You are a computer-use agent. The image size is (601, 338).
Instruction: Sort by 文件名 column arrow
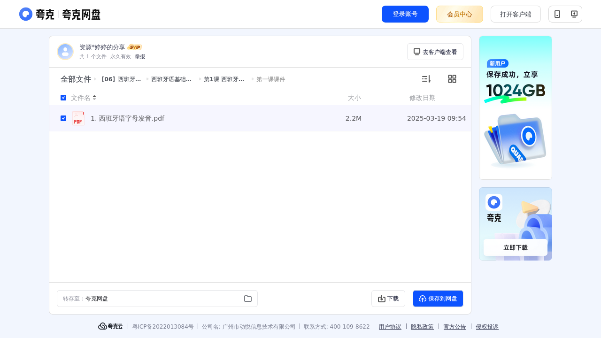94,98
